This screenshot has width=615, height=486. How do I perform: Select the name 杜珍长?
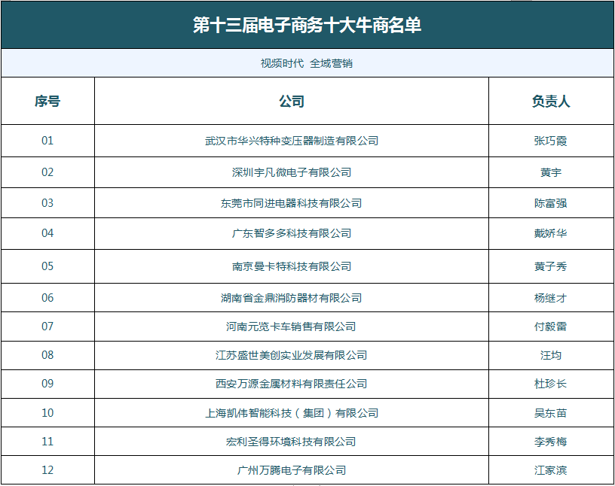coord(551,384)
